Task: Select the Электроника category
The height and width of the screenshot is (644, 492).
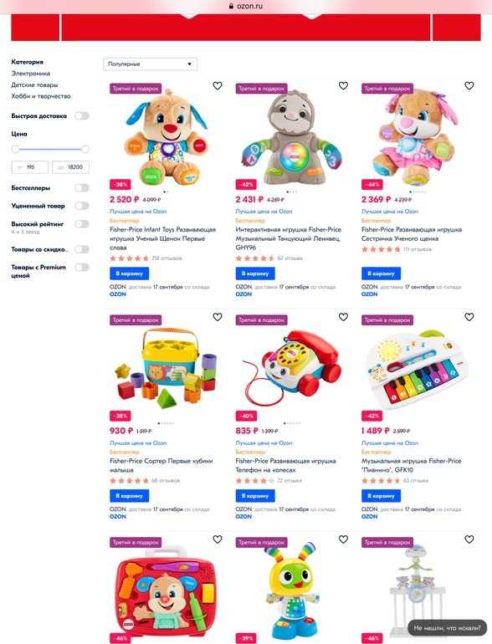Action: [x=30, y=74]
